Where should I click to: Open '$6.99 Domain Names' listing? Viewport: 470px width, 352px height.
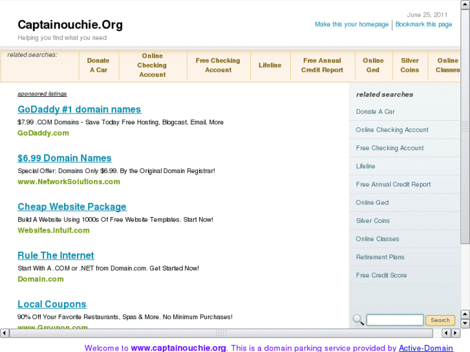(x=65, y=158)
